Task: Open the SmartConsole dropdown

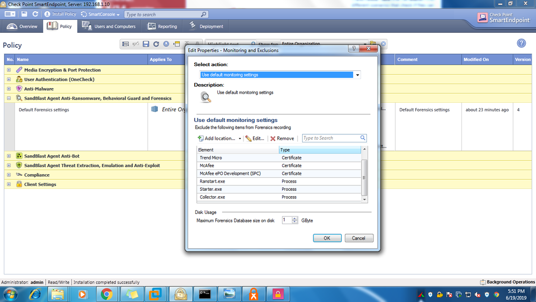Action: click(x=100, y=14)
